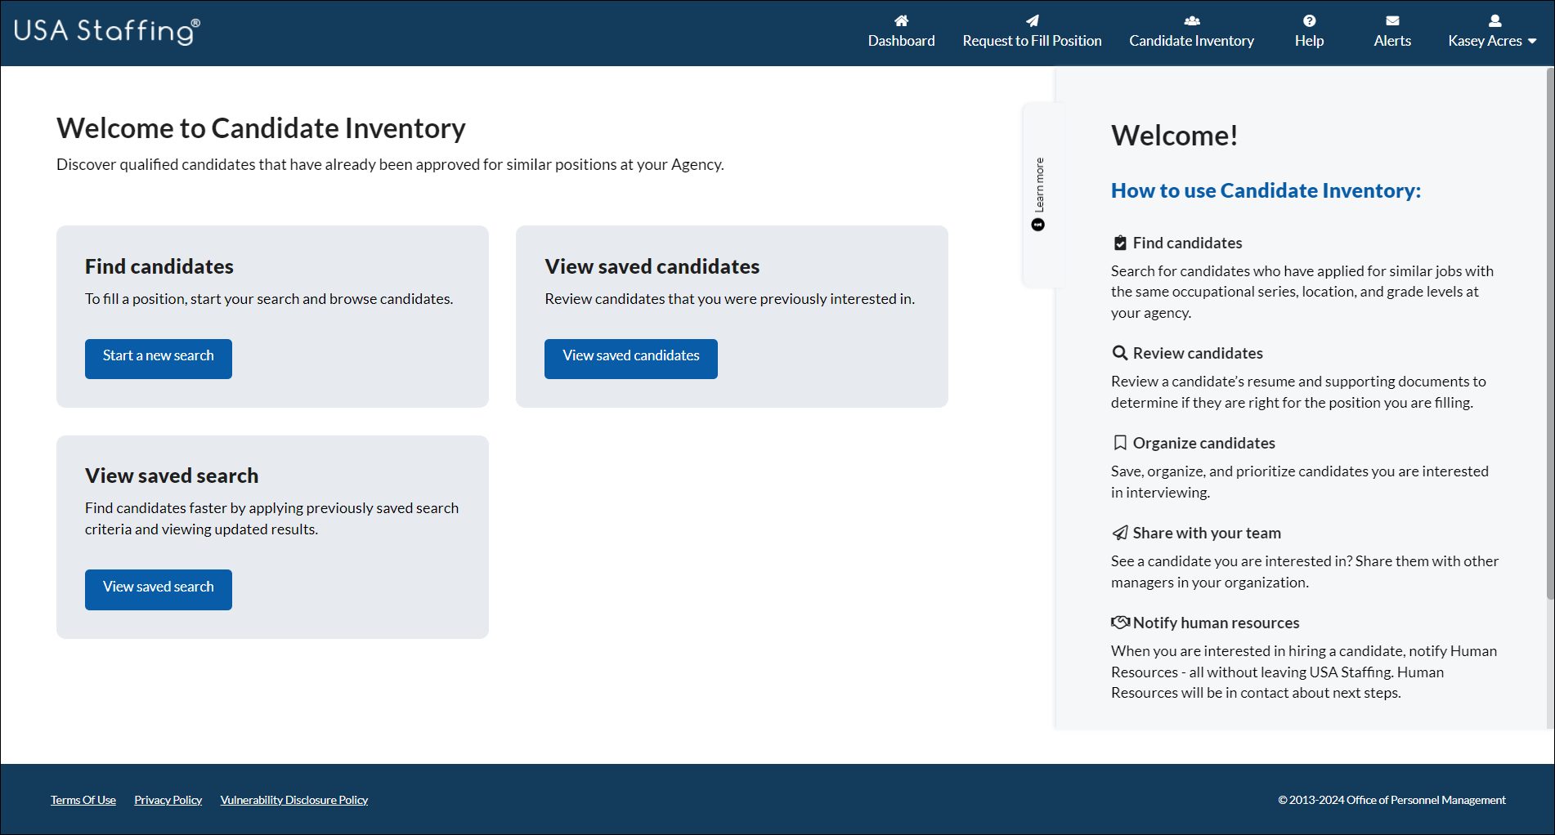This screenshot has width=1555, height=835.
Task: Click the View saved search button
Action: click(158, 589)
